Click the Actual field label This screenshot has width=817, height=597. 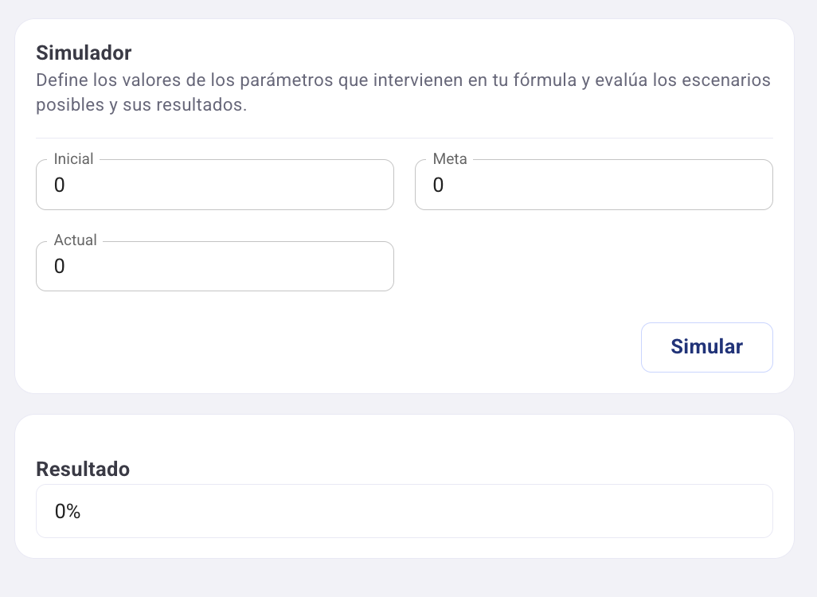[x=75, y=240]
